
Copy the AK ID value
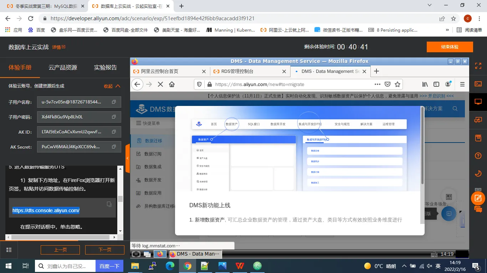(x=114, y=132)
